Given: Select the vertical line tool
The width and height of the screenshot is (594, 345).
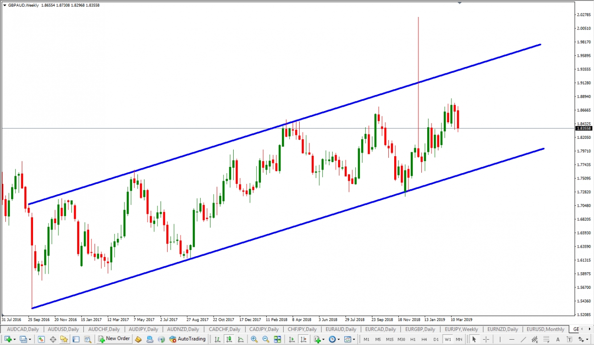Looking at the screenshot, I should [x=500, y=339].
